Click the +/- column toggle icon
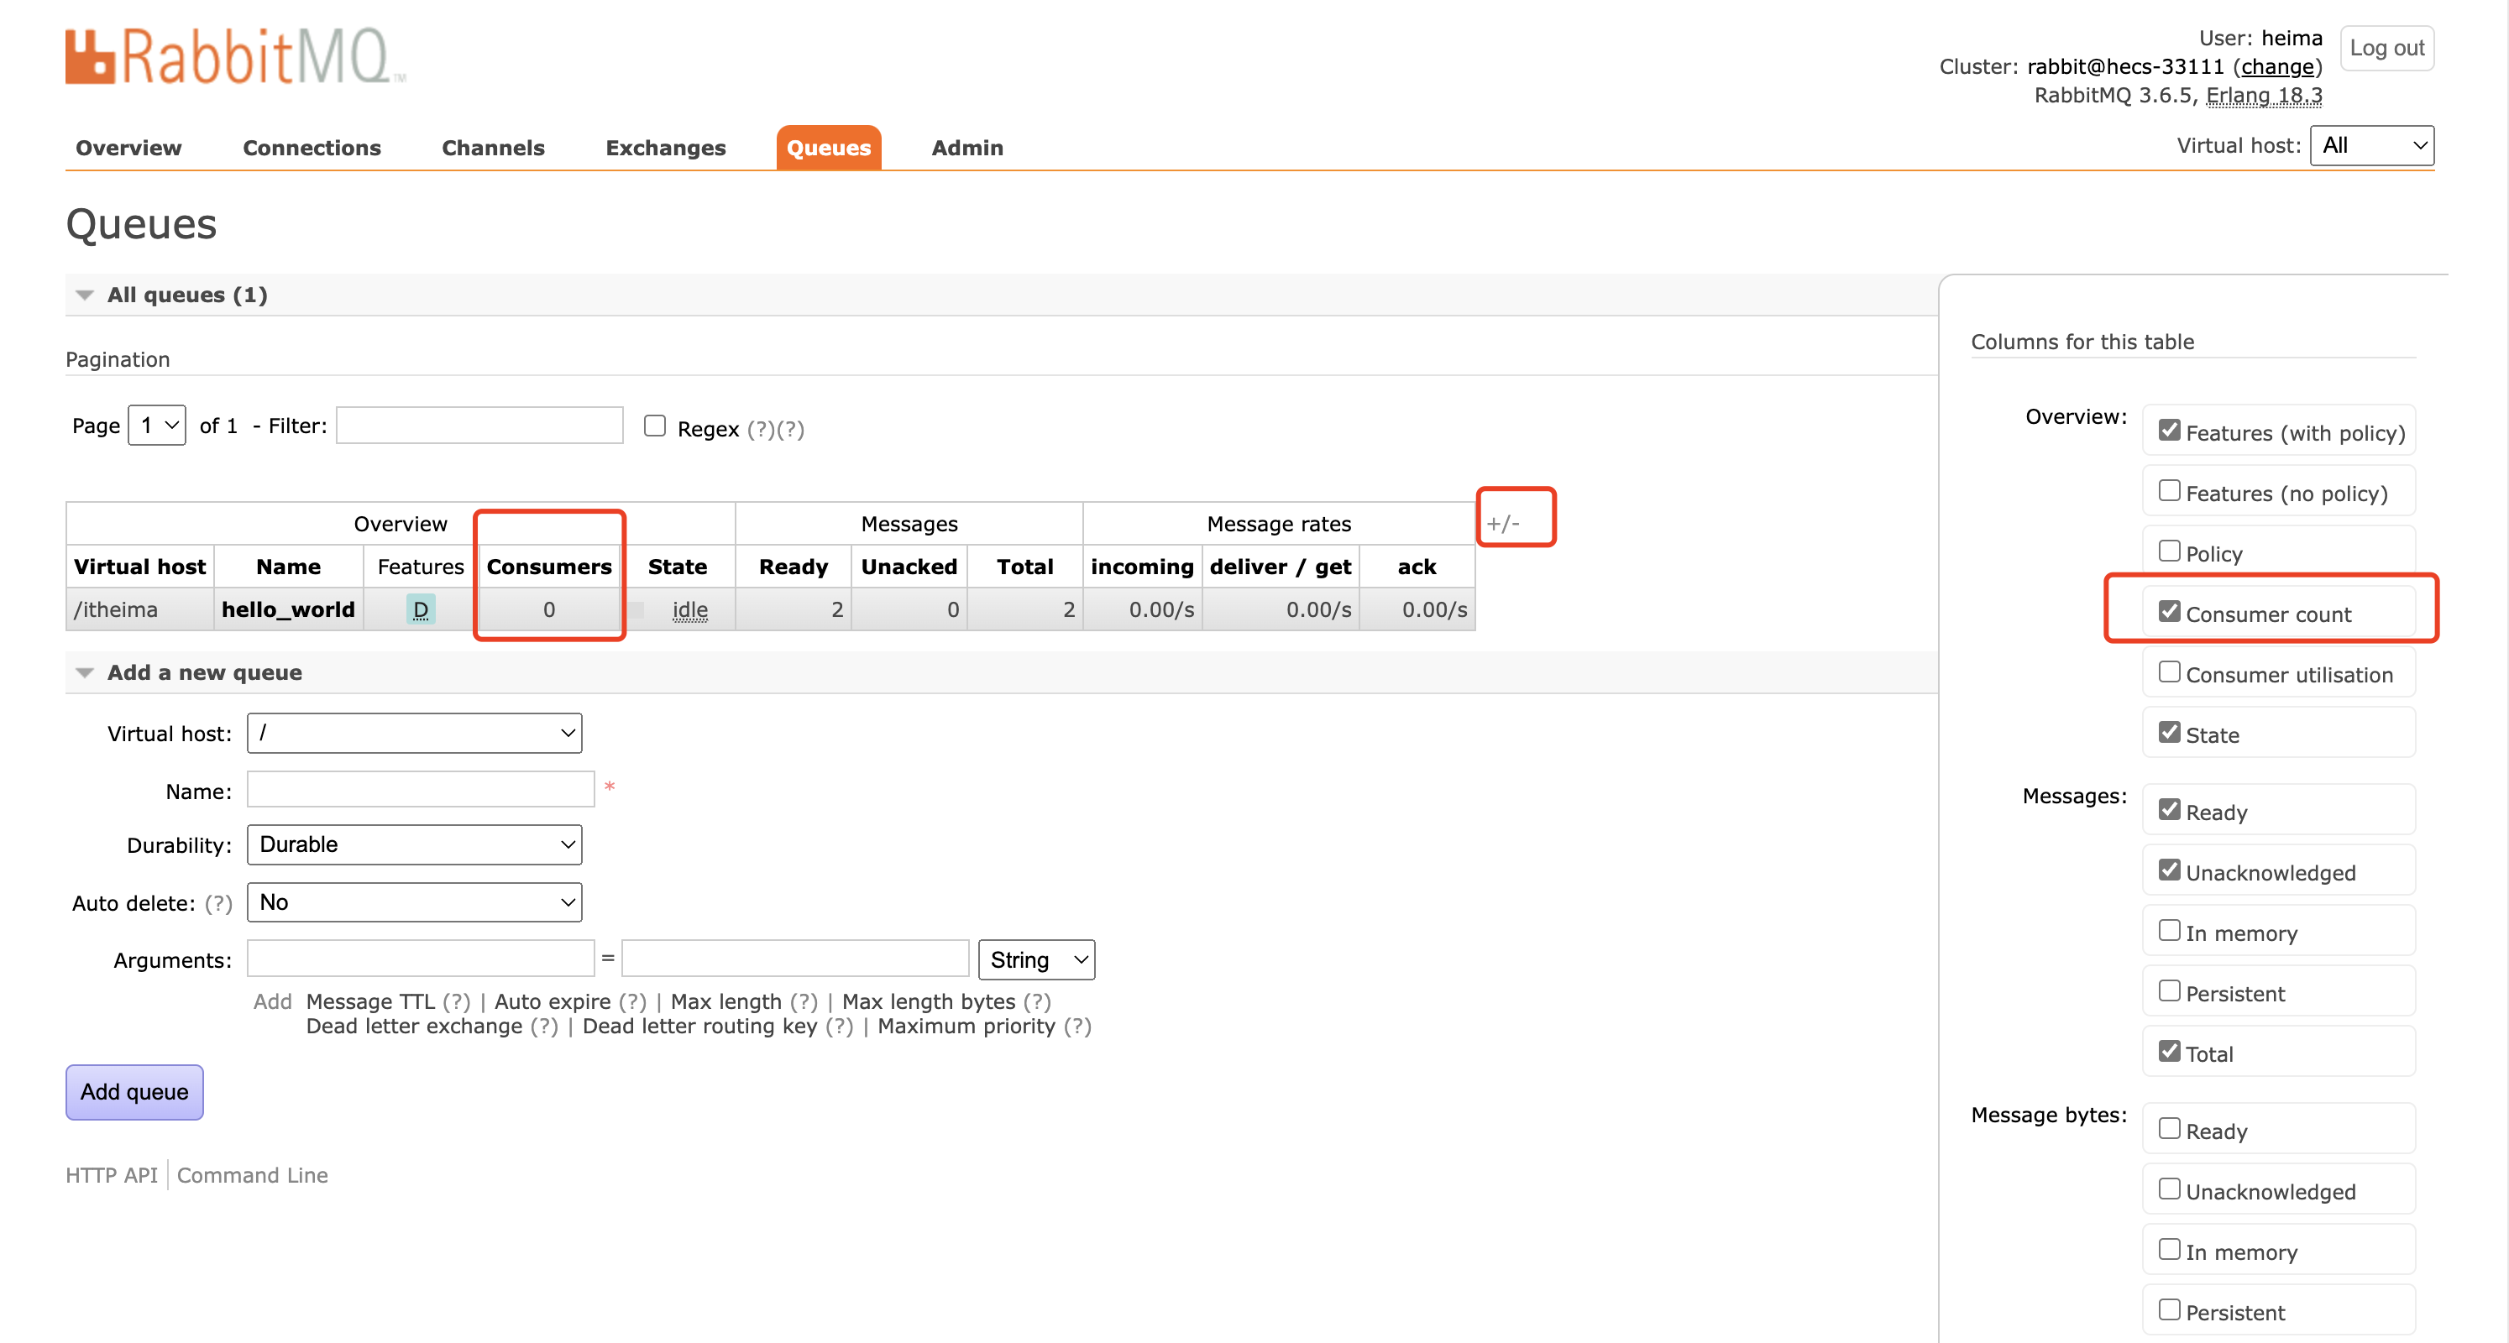 tap(1503, 523)
